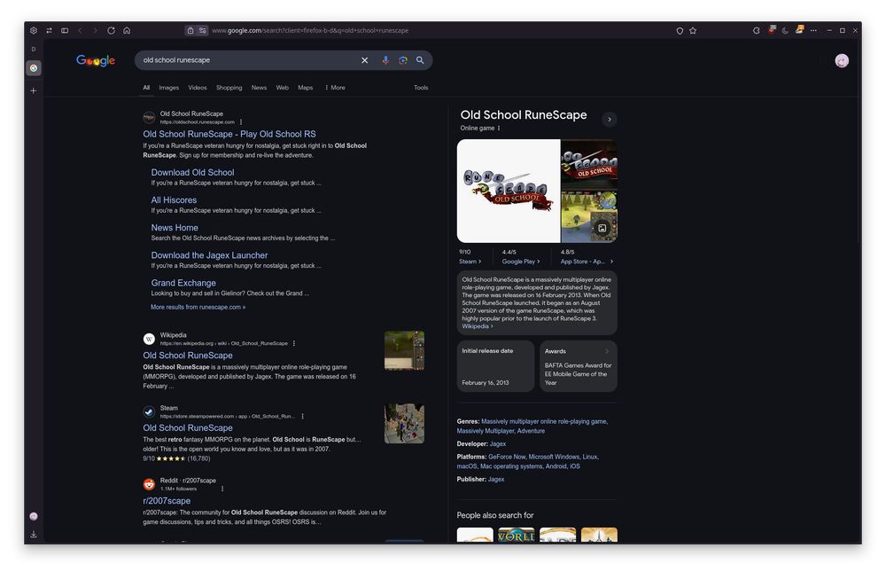Screen dimensions: 886x571
Task: Toggle the sidebar panel icon
Action: coord(65,30)
